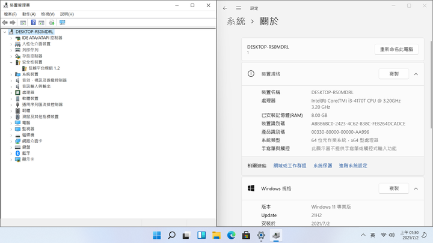Click the blue Help toolbar icon
433x243 pixels.
(x=33, y=23)
